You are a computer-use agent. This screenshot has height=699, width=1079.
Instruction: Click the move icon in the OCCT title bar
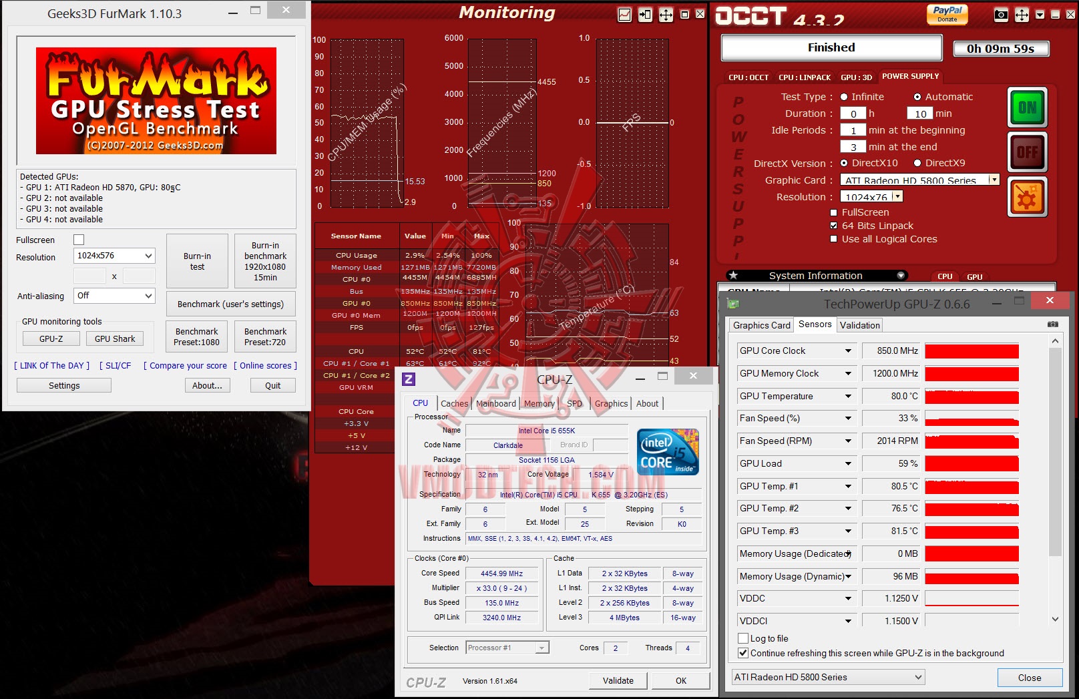(1022, 15)
